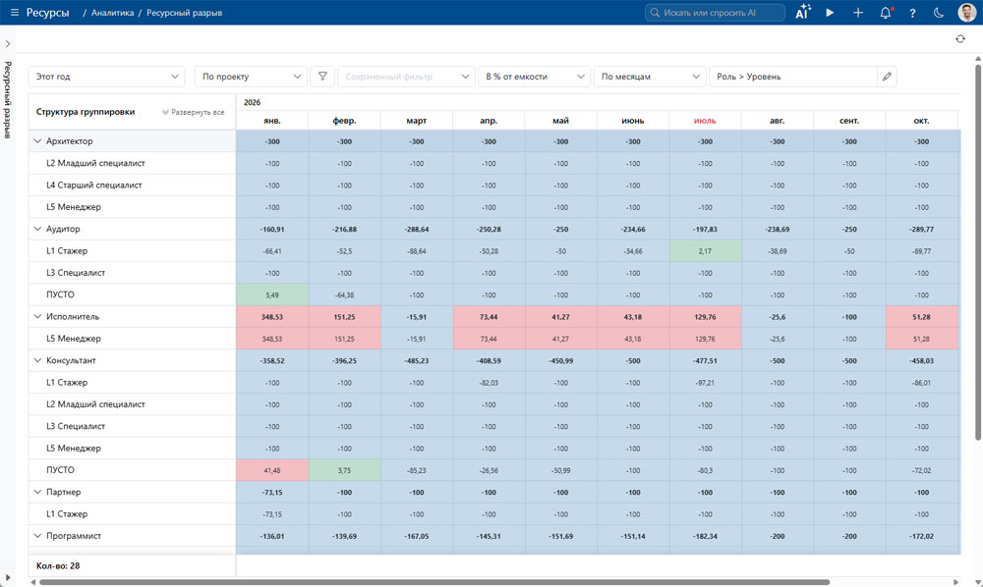Click the refresh icon
The width and height of the screenshot is (983, 587).
pyautogui.click(x=959, y=39)
